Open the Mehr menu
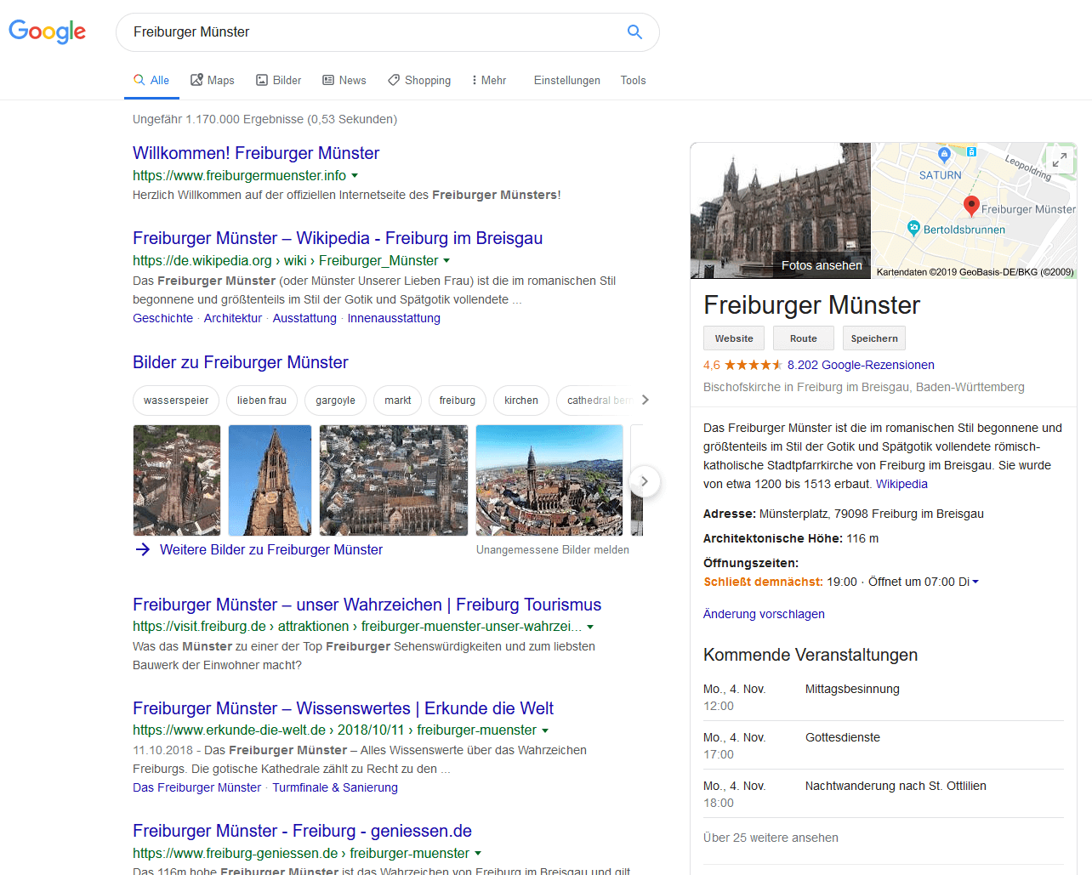 (489, 80)
